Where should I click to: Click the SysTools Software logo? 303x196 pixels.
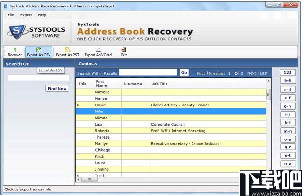coord(36,32)
